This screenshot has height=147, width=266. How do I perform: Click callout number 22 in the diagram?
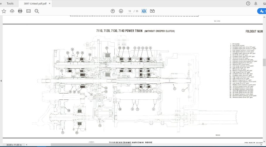coord(68,53)
